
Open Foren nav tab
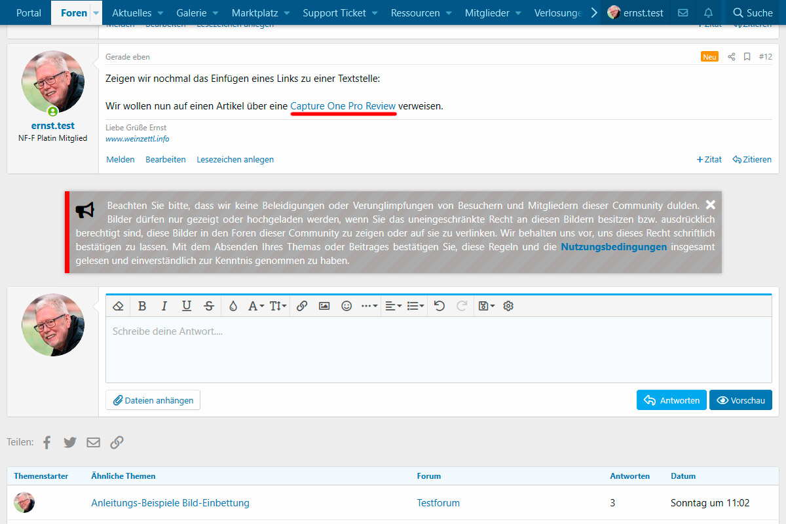[73, 12]
